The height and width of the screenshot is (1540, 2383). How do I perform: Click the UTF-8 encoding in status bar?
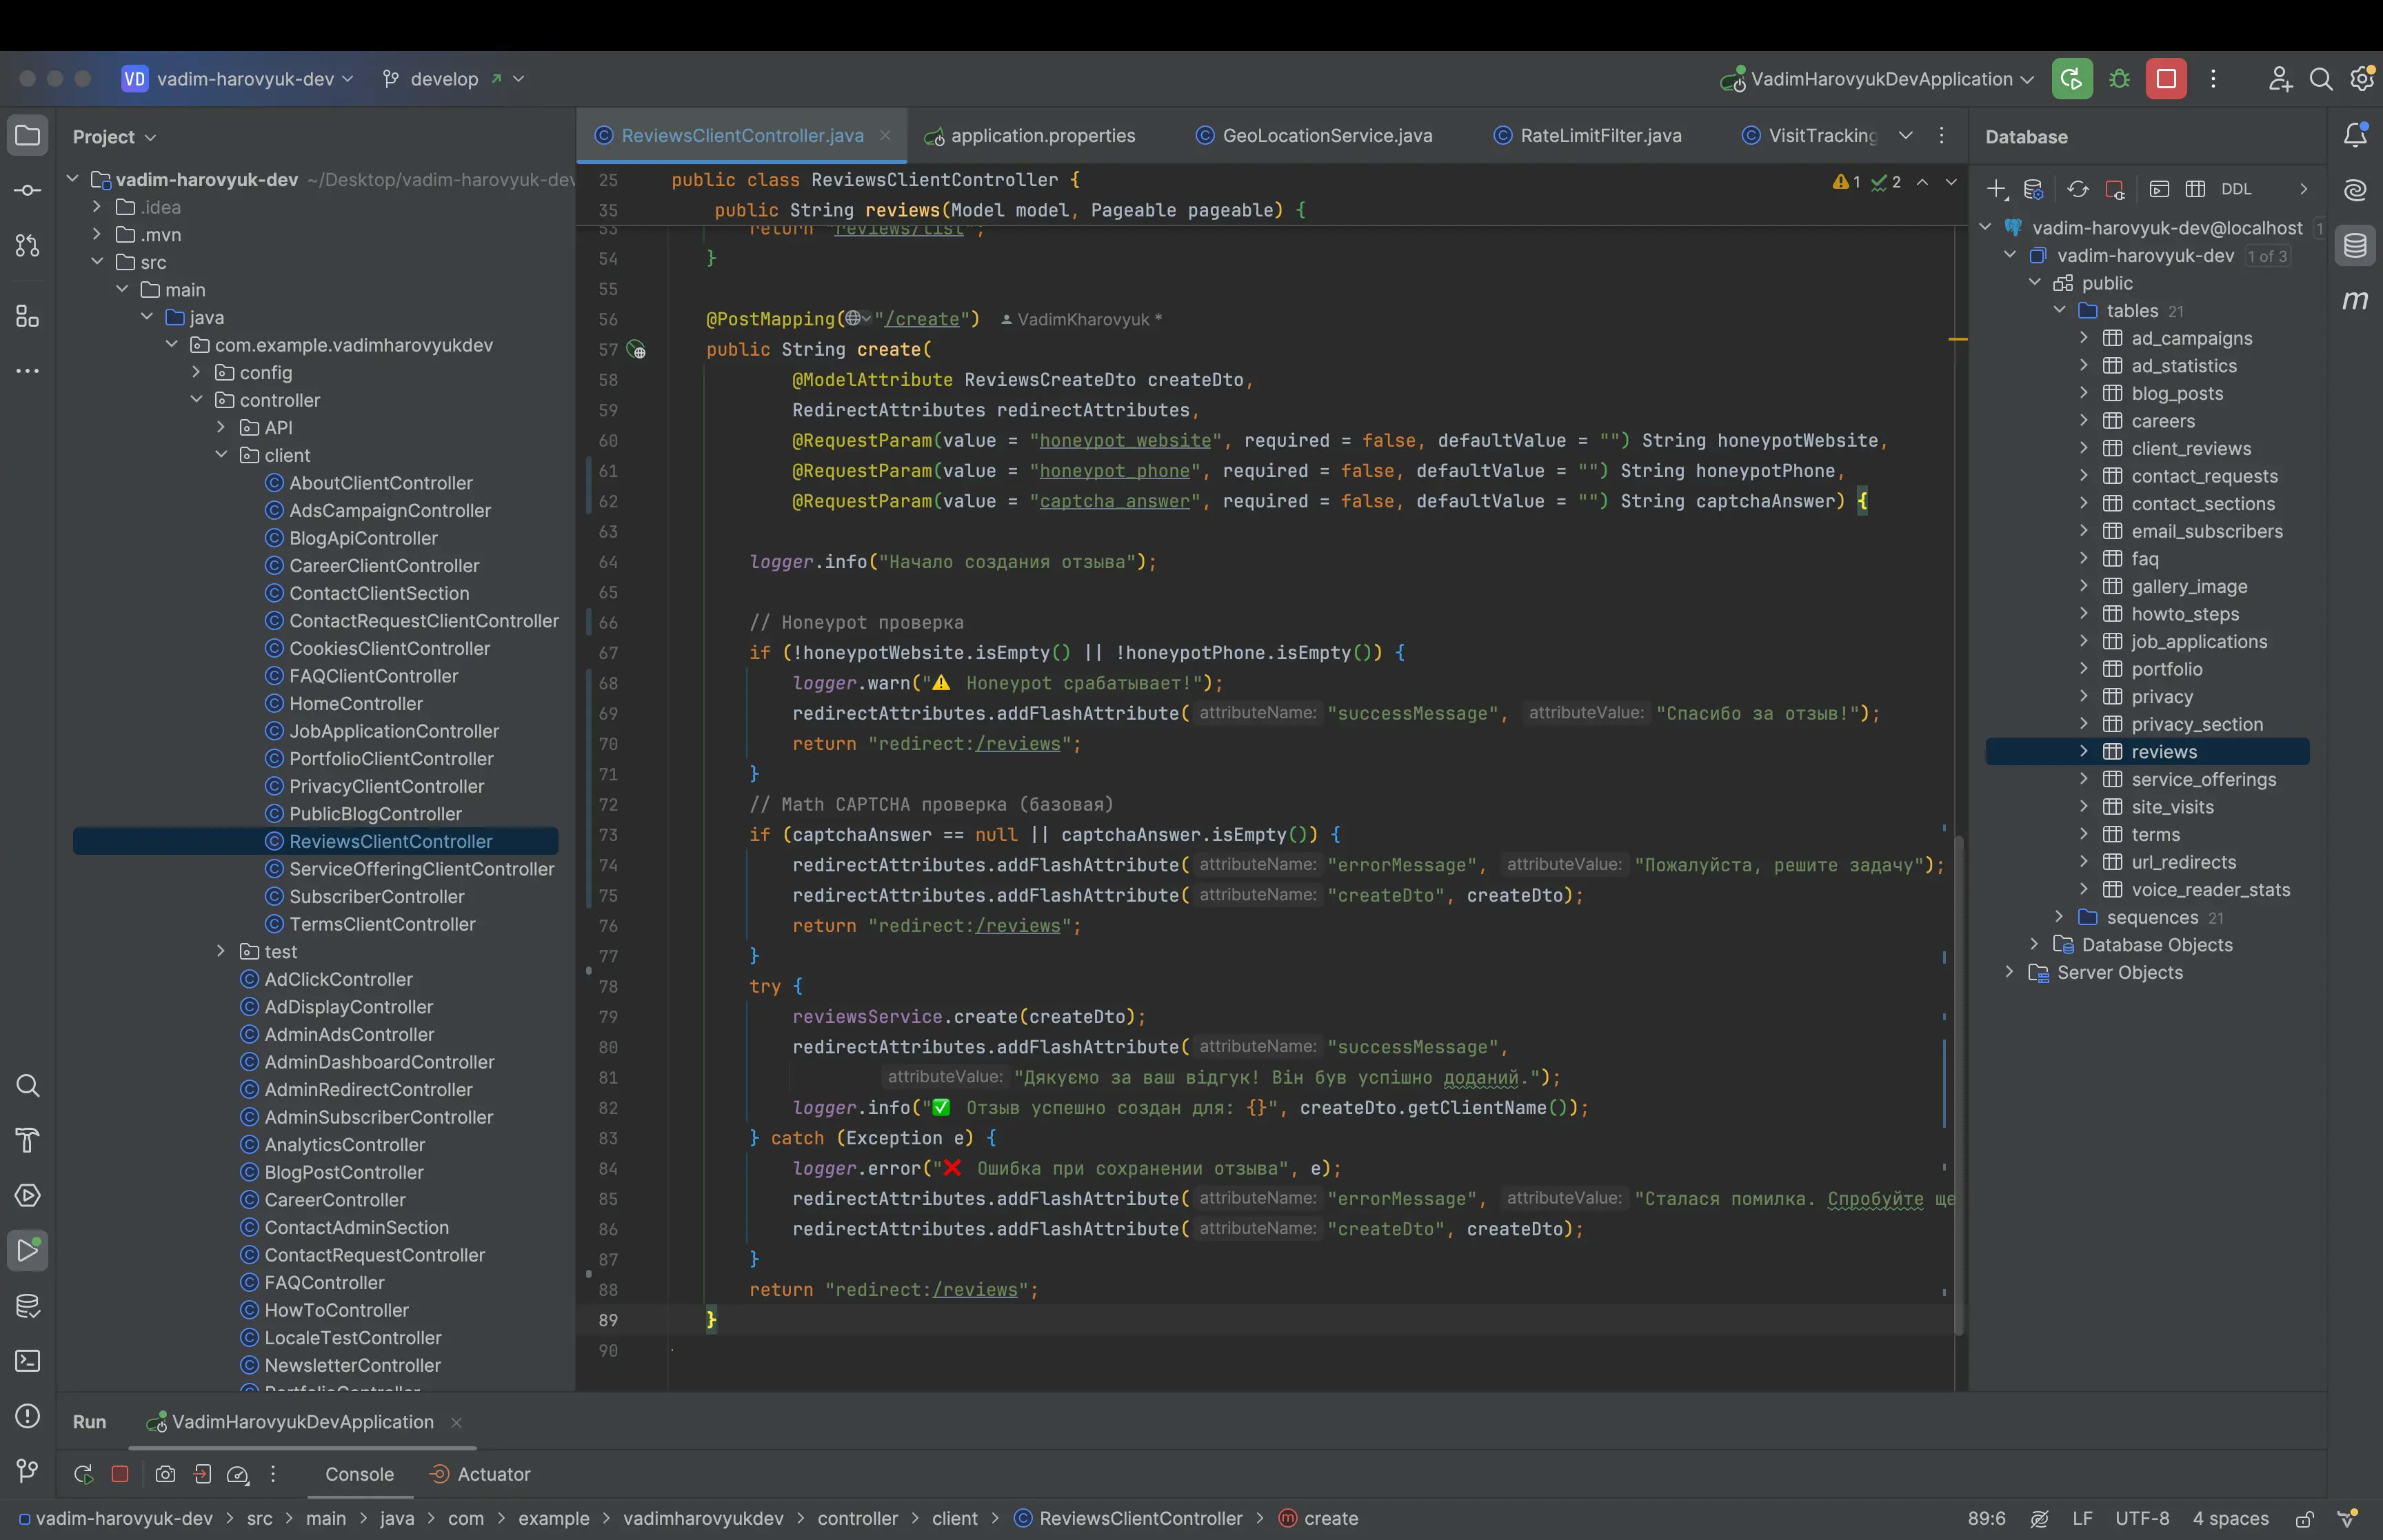2141,1518
